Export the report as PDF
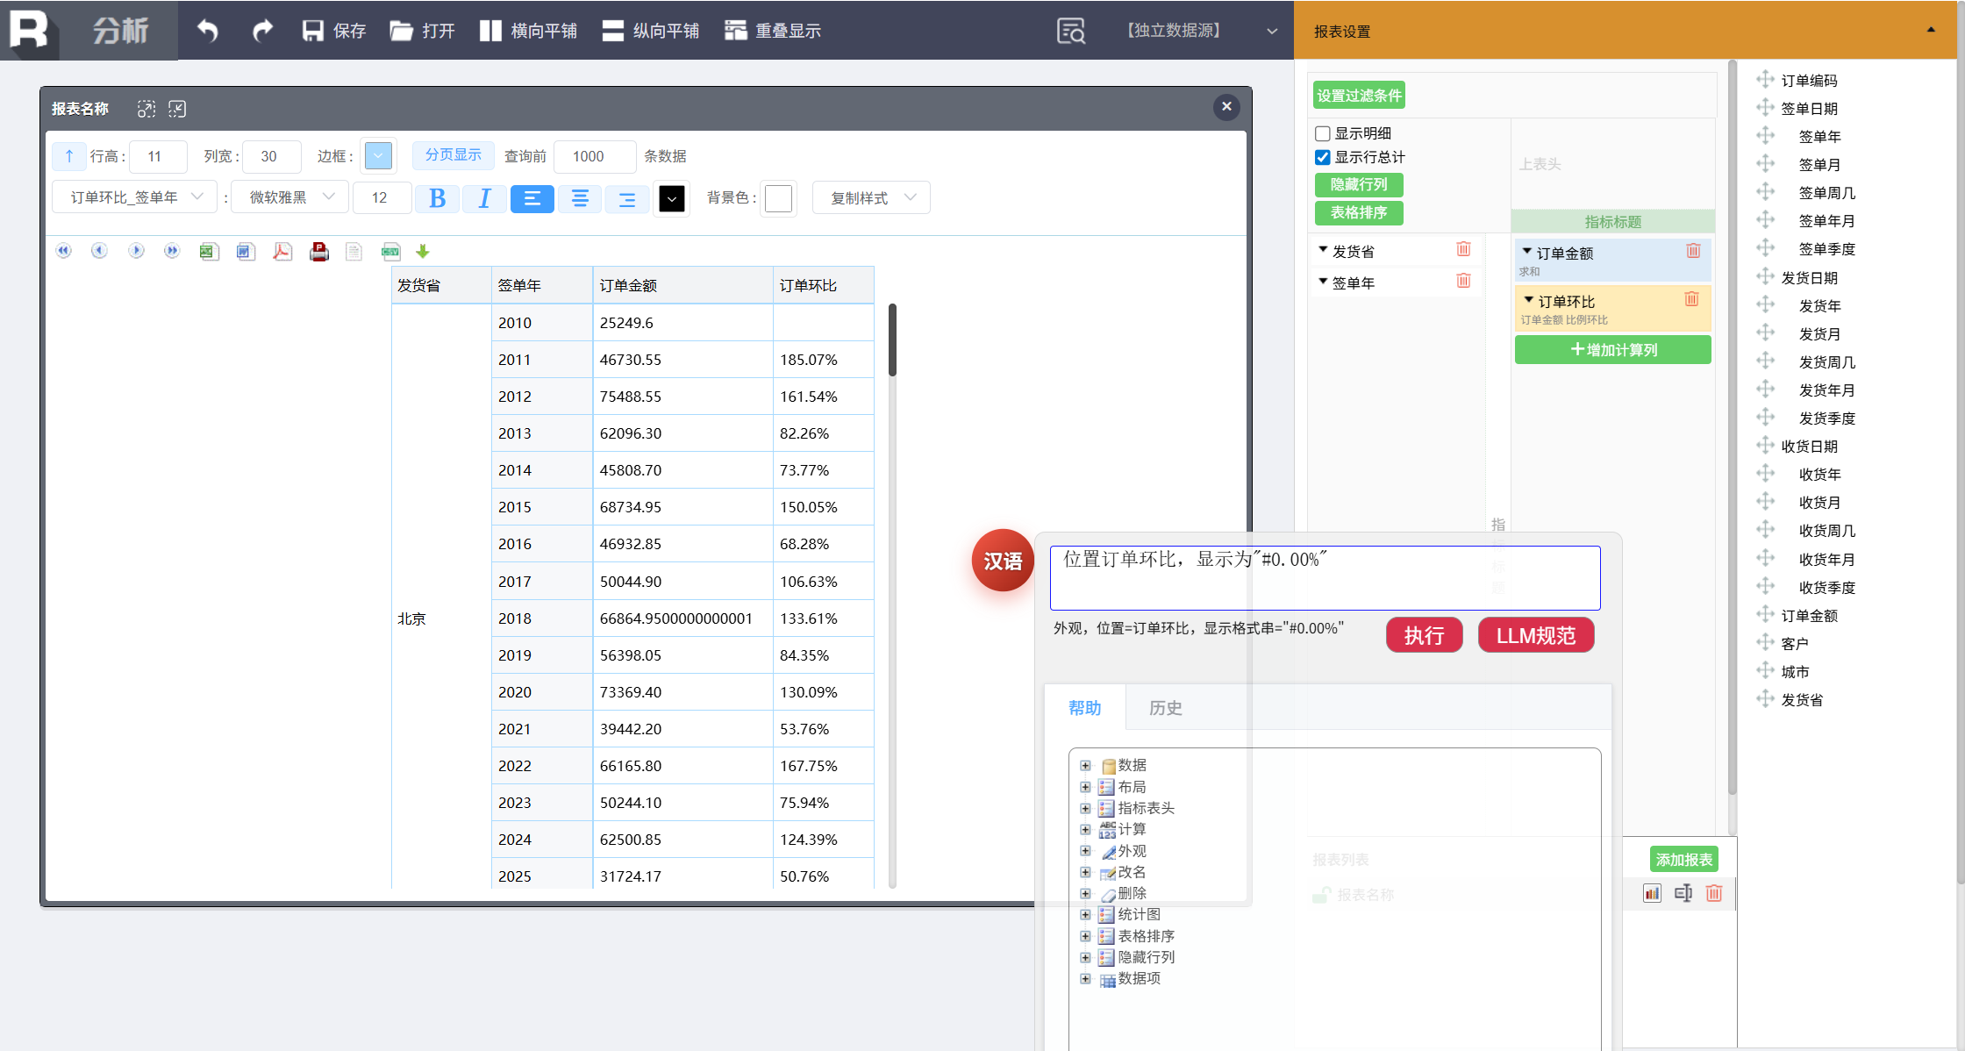Screen dimensions: 1965x1051 point(282,252)
